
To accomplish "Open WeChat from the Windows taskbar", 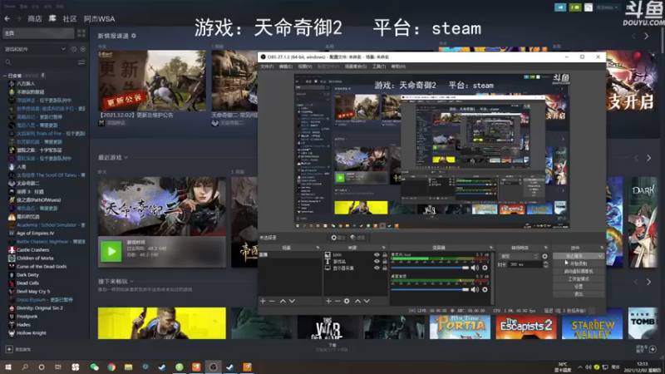I will click(x=94, y=367).
